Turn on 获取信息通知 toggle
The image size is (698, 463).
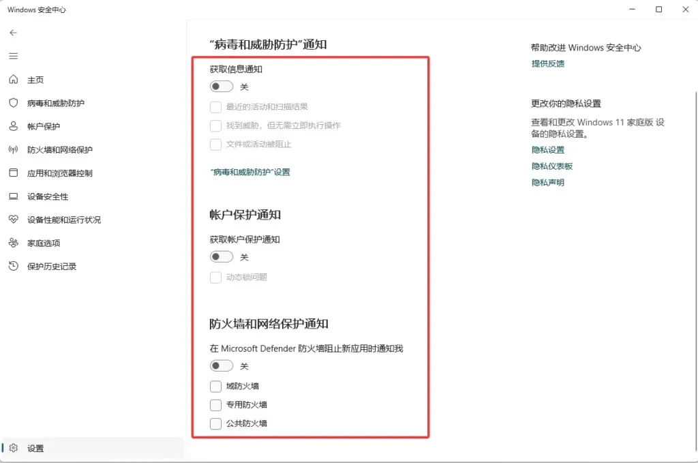222,87
